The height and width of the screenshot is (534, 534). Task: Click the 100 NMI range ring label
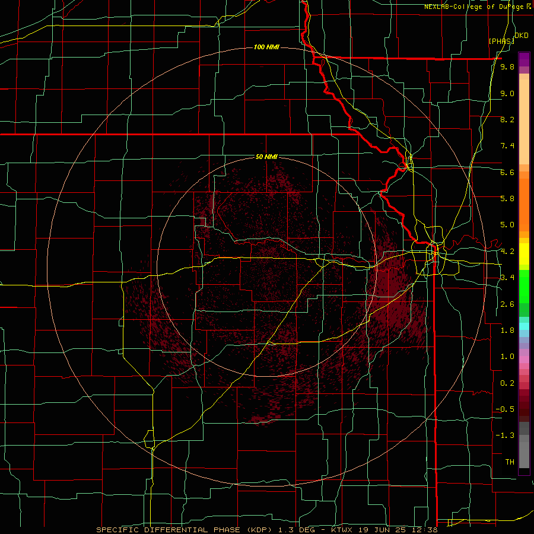click(266, 47)
